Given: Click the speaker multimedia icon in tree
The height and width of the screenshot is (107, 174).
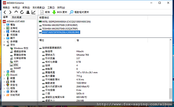Looking at the screenshot, I should click(8, 42).
